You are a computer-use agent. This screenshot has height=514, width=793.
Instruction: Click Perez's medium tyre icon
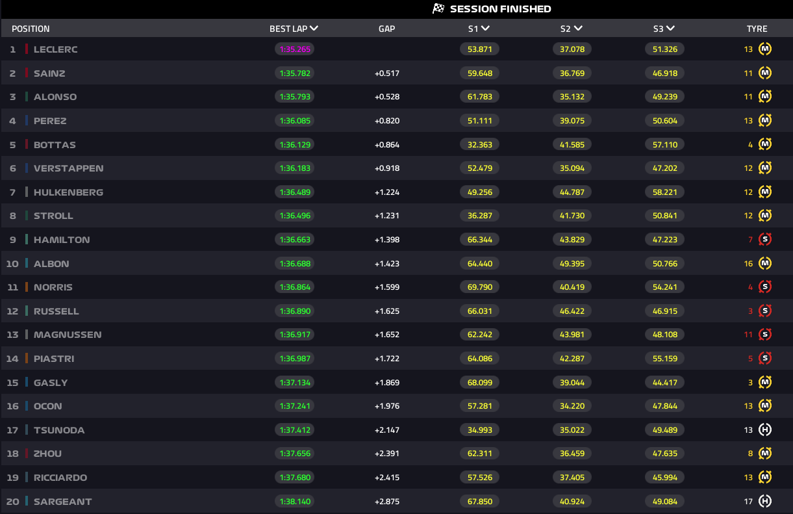765,121
